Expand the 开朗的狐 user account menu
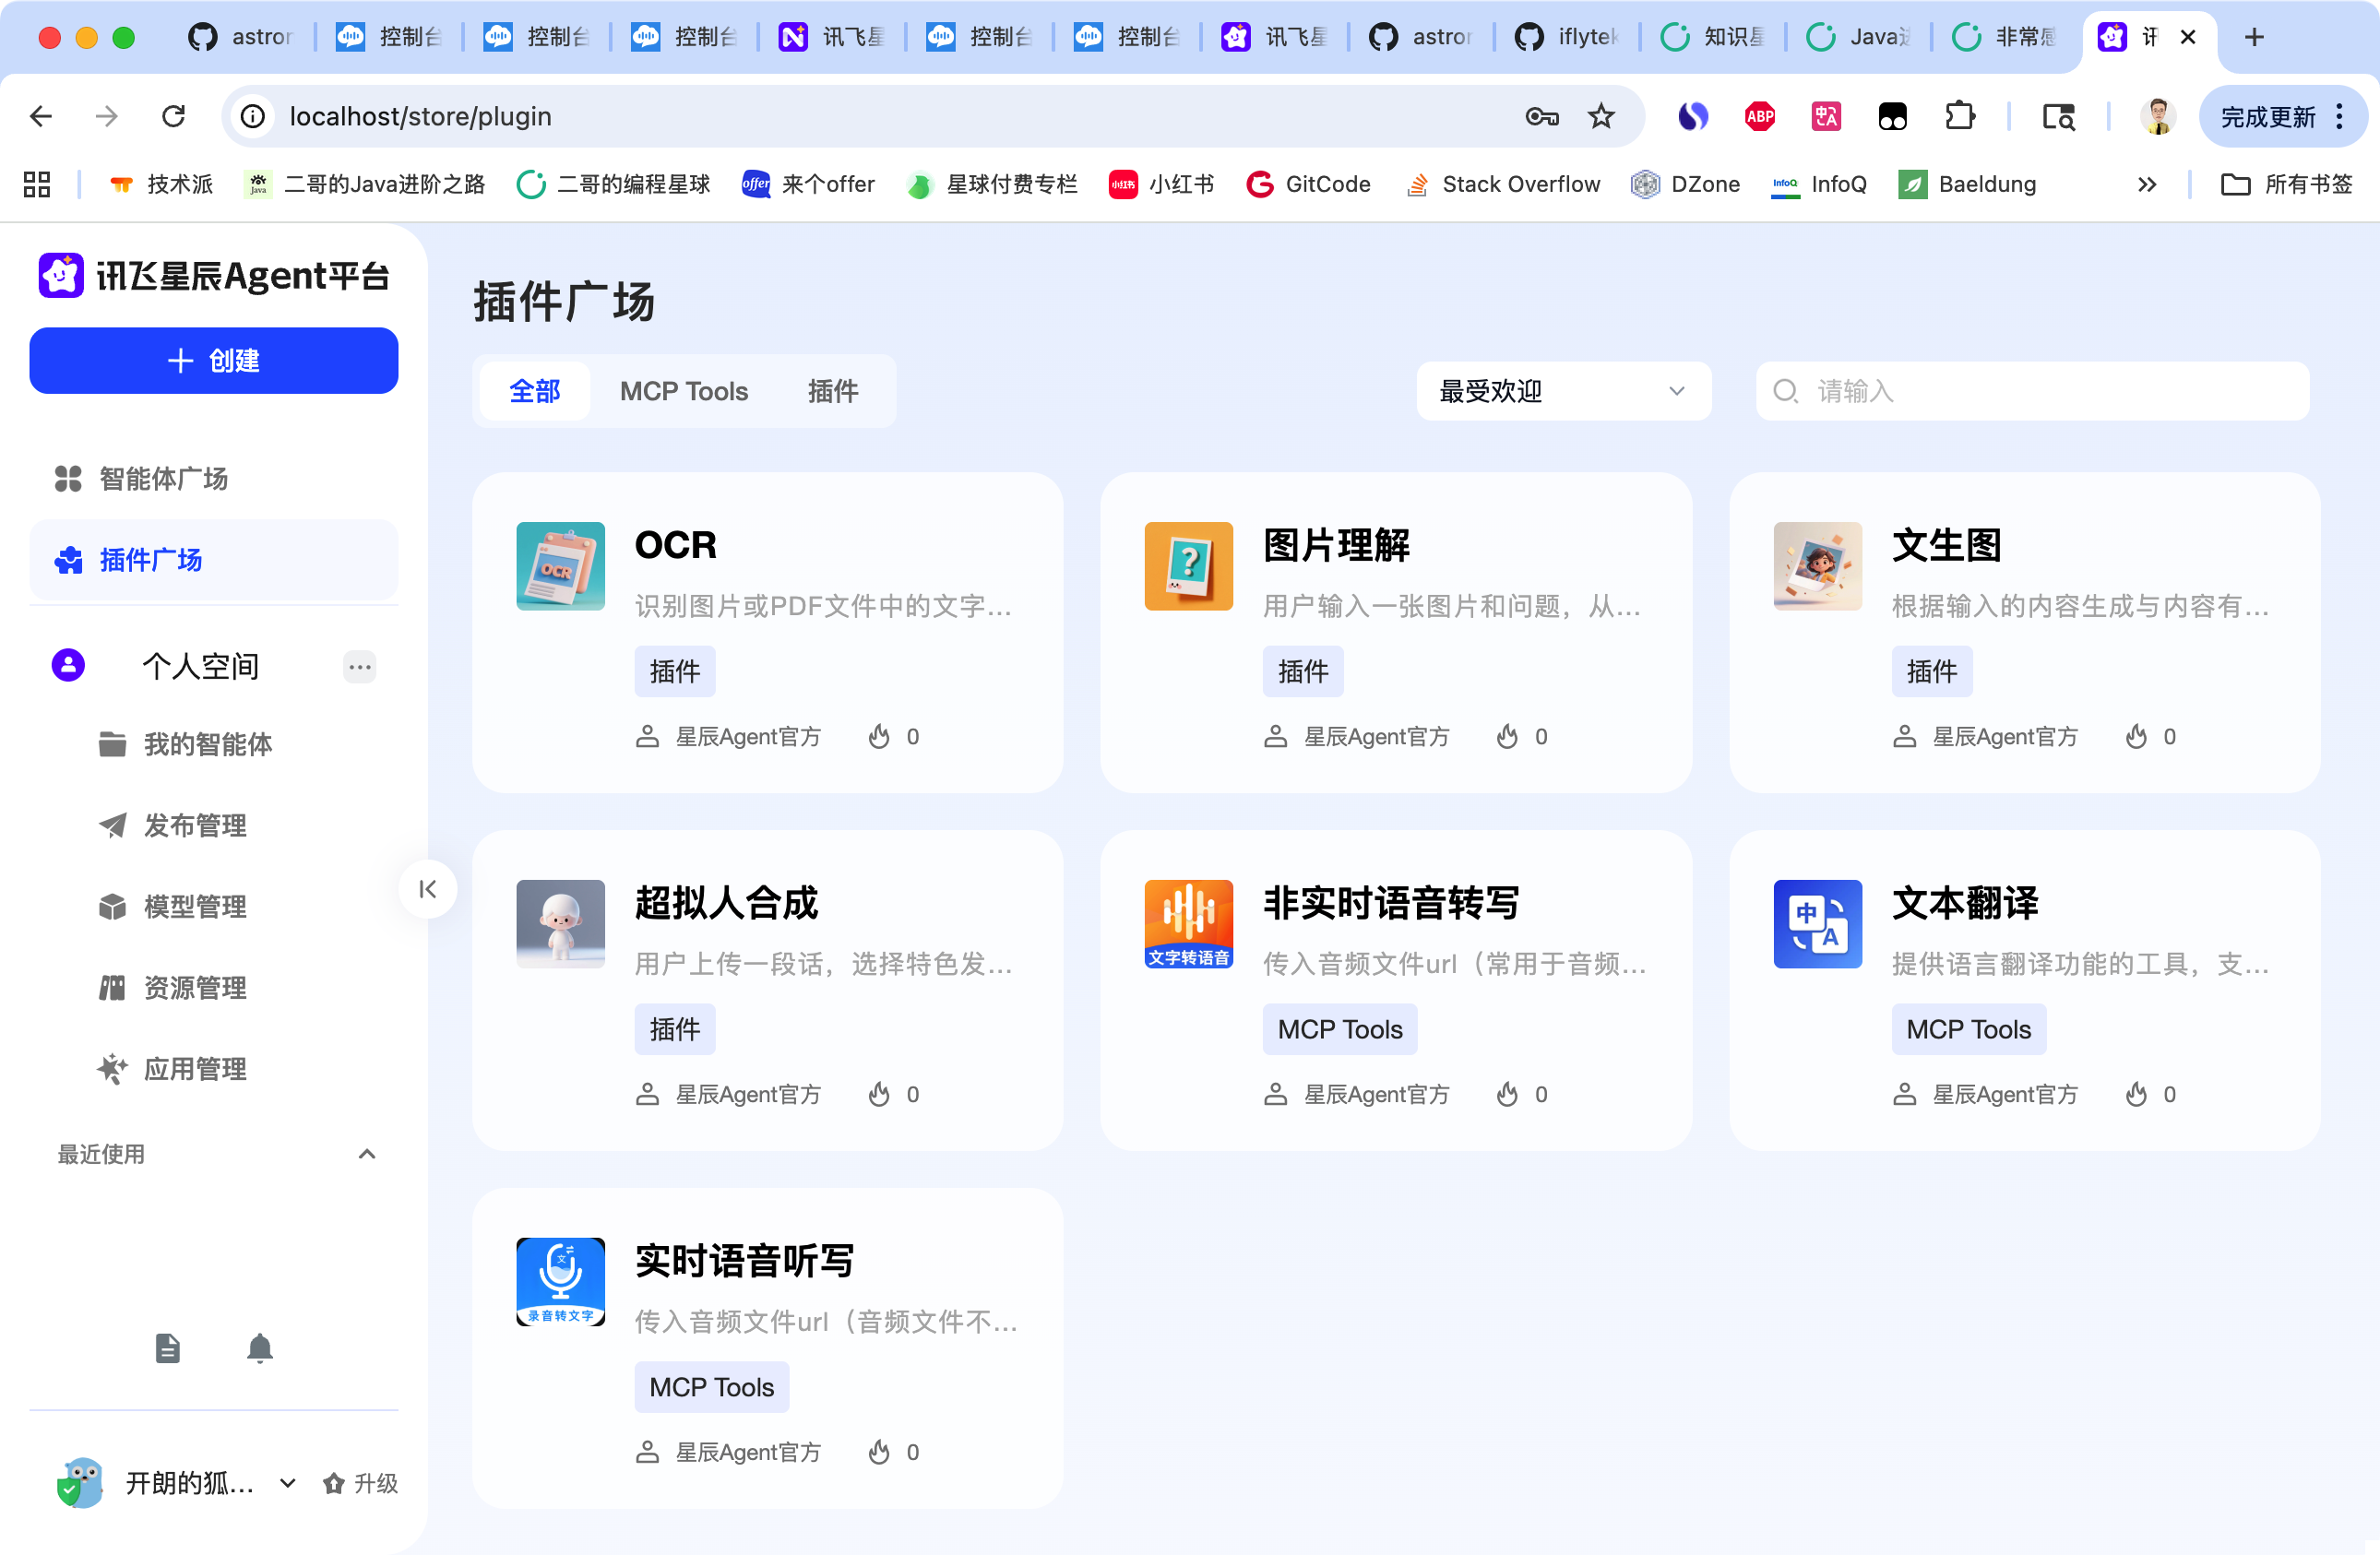This screenshot has height=1555, width=2380. [288, 1483]
